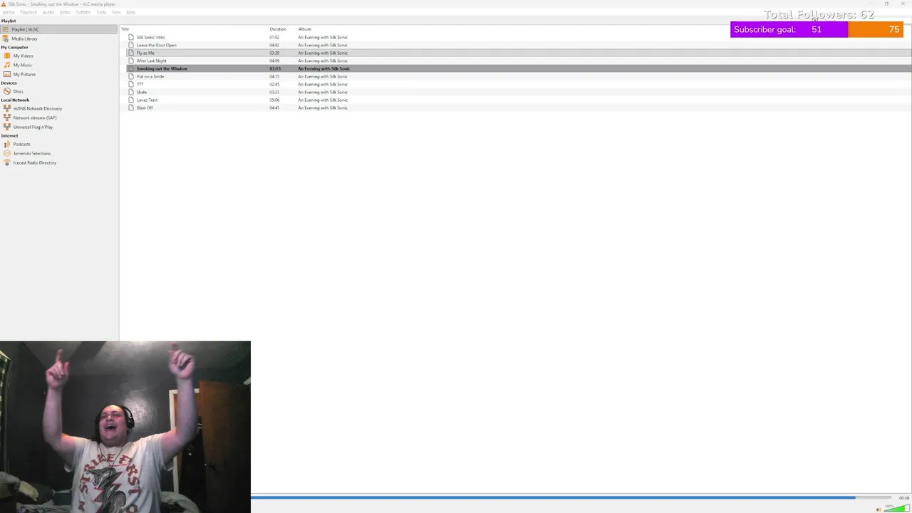This screenshot has width=912, height=513.
Task: Open Network streams (SAP)
Action: point(34,118)
